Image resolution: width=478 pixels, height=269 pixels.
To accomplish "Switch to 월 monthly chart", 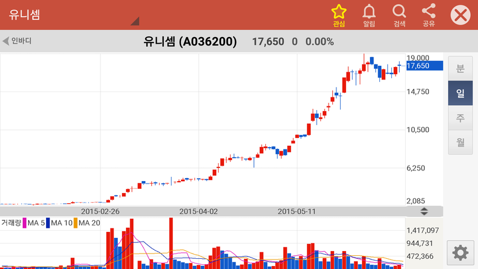I will pos(460,142).
